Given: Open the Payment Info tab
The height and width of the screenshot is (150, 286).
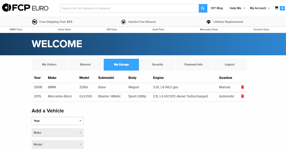Looking at the screenshot, I should pos(193,65).
